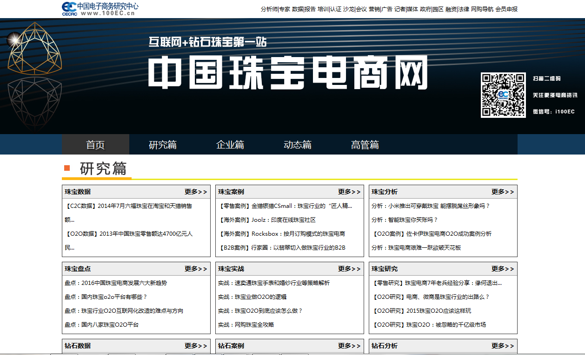Expand 更多>> for 珠宝案例

coord(349,192)
